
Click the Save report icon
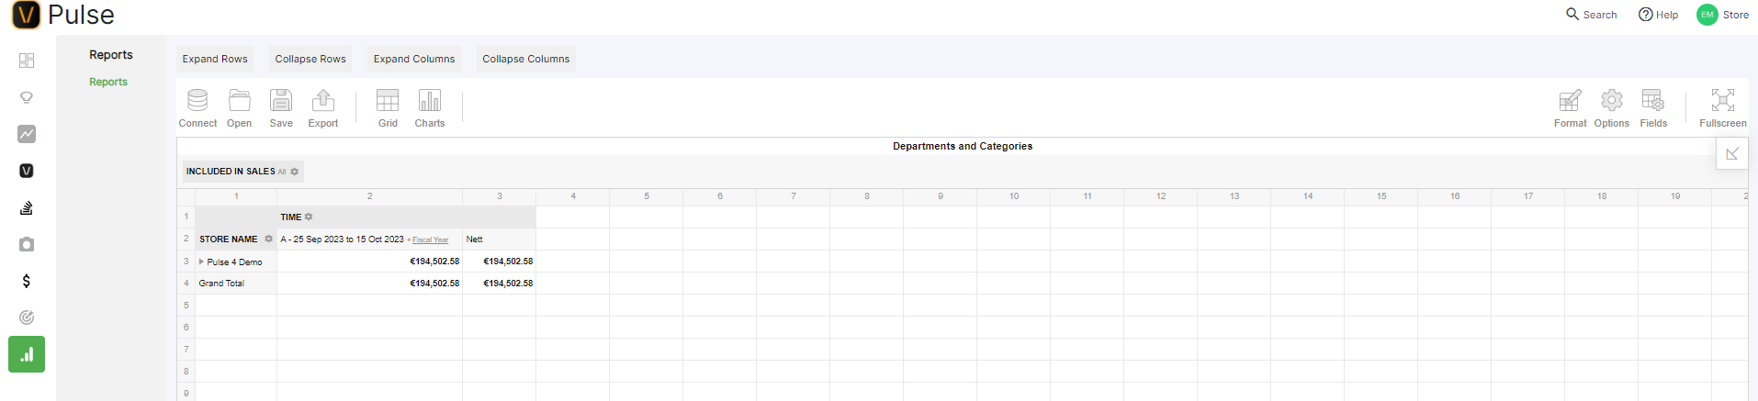pyautogui.click(x=281, y=101)
